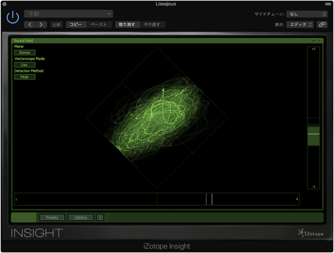This screenshot has height=253, width=334.
Task: Click the chain link icon near 表示
Action: pyautogui.click(x=322, y=24)
